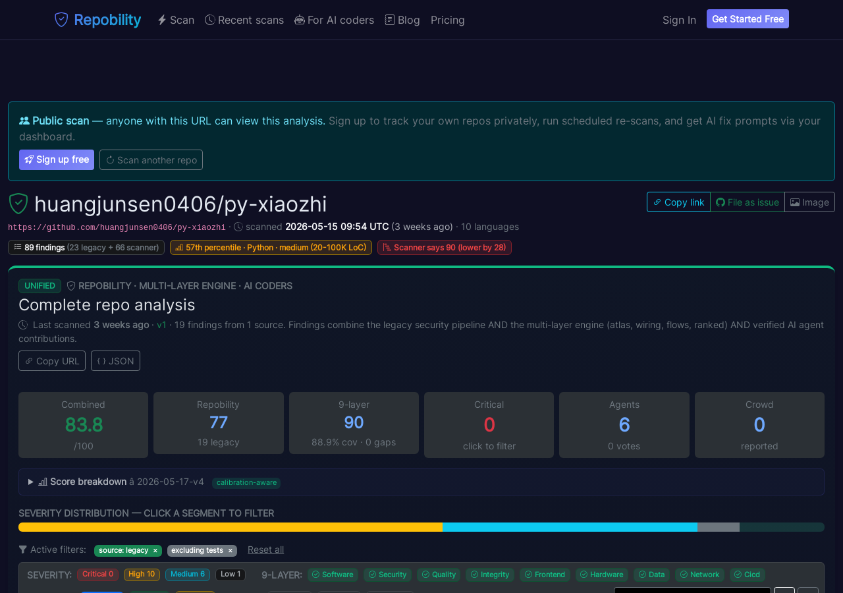843x593 pixels.
Task: Open the py-xiaozhi GitHub URL
Action: click(x=117, y=227)
